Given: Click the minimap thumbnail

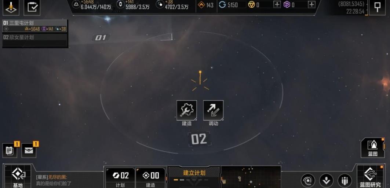Looking at the screenshot, I should (x=251, y=177).
